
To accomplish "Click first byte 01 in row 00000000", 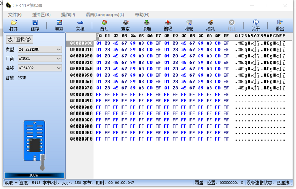I will pos(99,43).
